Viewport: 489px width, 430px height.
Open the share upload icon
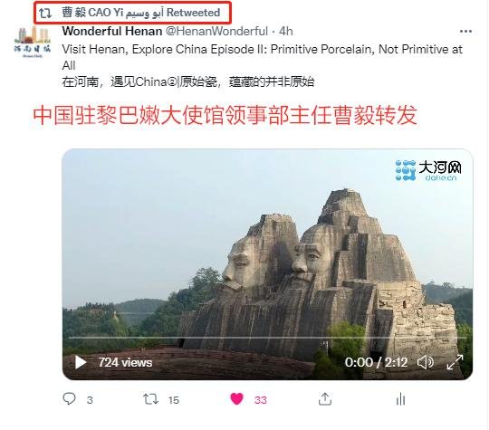tap(325, 399)
